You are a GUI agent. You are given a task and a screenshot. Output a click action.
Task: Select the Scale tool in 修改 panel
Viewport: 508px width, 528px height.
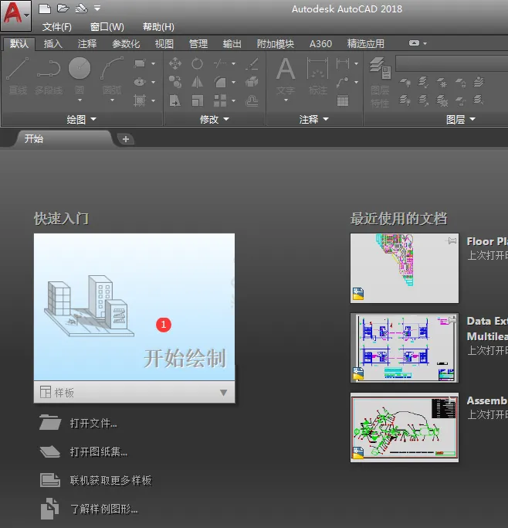[x=197, y=100]
